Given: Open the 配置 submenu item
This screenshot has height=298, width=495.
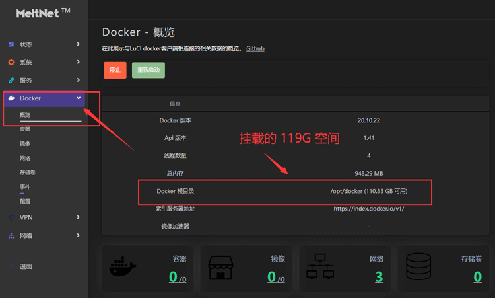Looking at the screenshot, I should coord(25,201).
